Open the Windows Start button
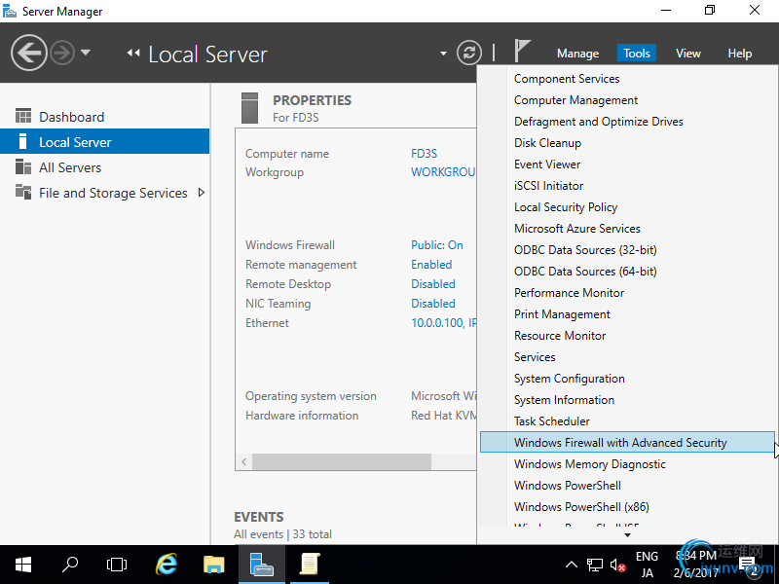 (x=22, y=565)
